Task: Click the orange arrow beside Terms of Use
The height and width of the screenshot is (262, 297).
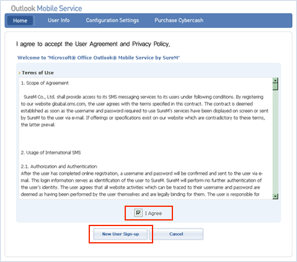Action: click(x=19, y=73)
